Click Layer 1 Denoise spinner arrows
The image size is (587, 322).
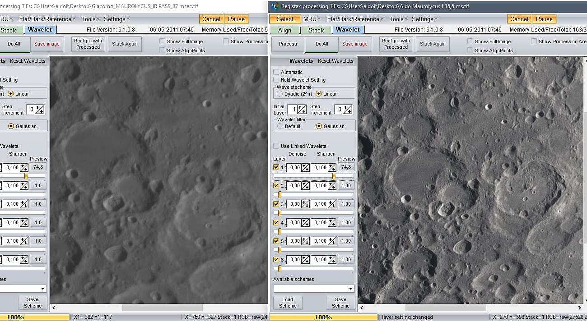pyautogui.click(x=306, y=167)
